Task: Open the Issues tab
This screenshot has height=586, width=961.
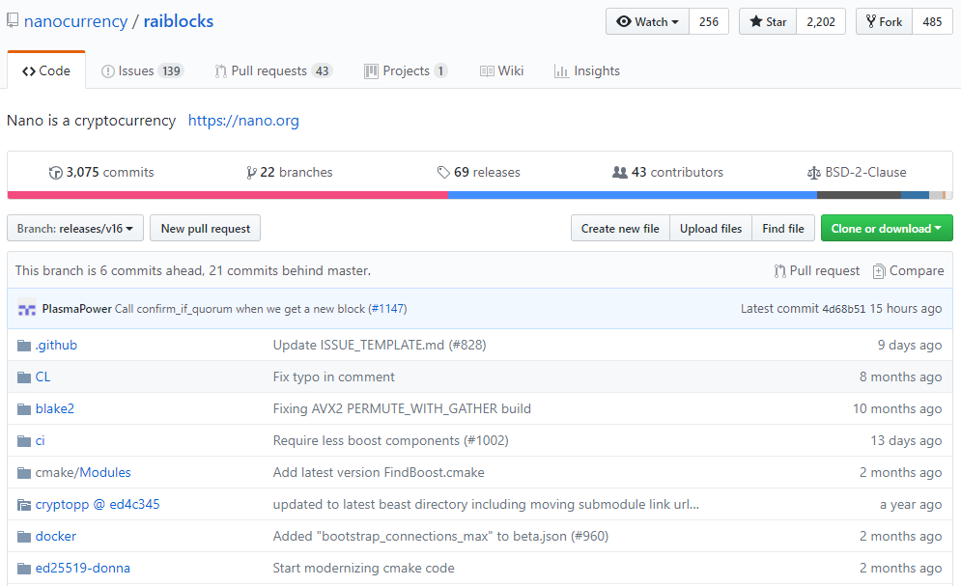Action: (x=142, y=71)
